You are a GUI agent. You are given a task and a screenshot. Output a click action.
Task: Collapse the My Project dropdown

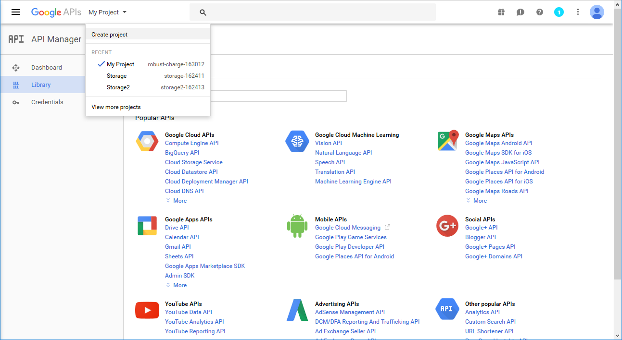click(107, 12)
